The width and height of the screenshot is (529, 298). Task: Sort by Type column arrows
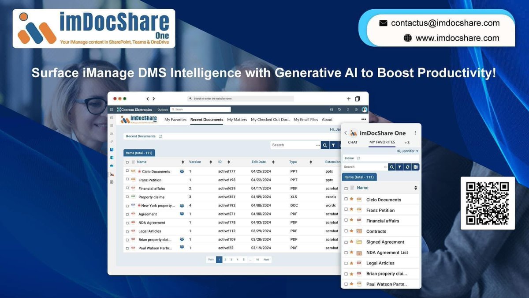coord(311,162)
